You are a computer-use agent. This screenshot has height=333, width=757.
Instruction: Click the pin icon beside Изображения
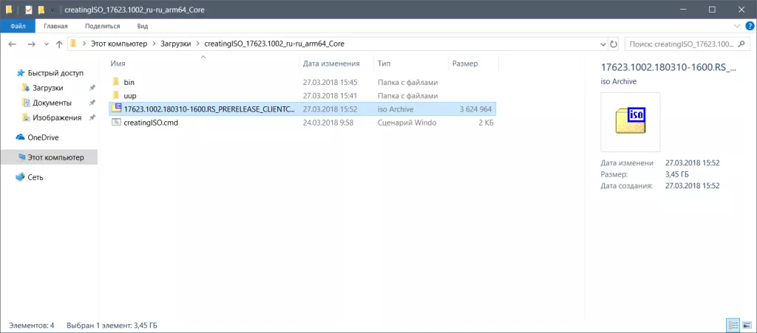point(92,117)
